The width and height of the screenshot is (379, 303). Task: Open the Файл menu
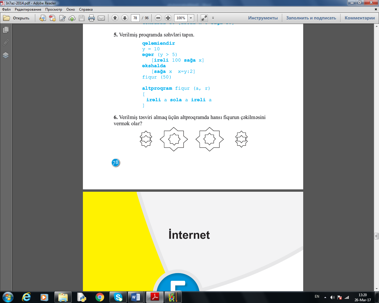pos(7,9)
